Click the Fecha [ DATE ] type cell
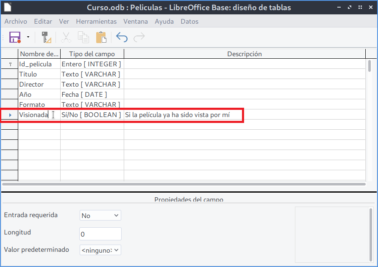378x267 pixels. click(92, 95)
